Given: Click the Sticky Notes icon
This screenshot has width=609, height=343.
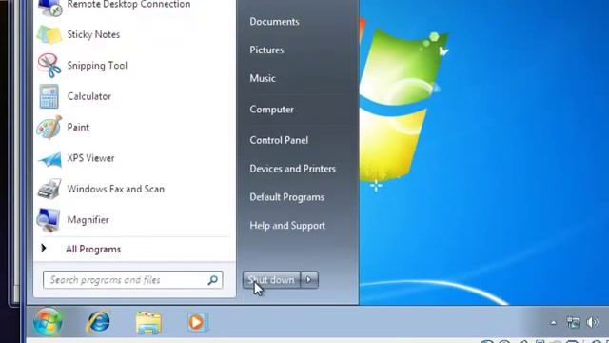Looking at the screenshot, I should pos(49,35).
